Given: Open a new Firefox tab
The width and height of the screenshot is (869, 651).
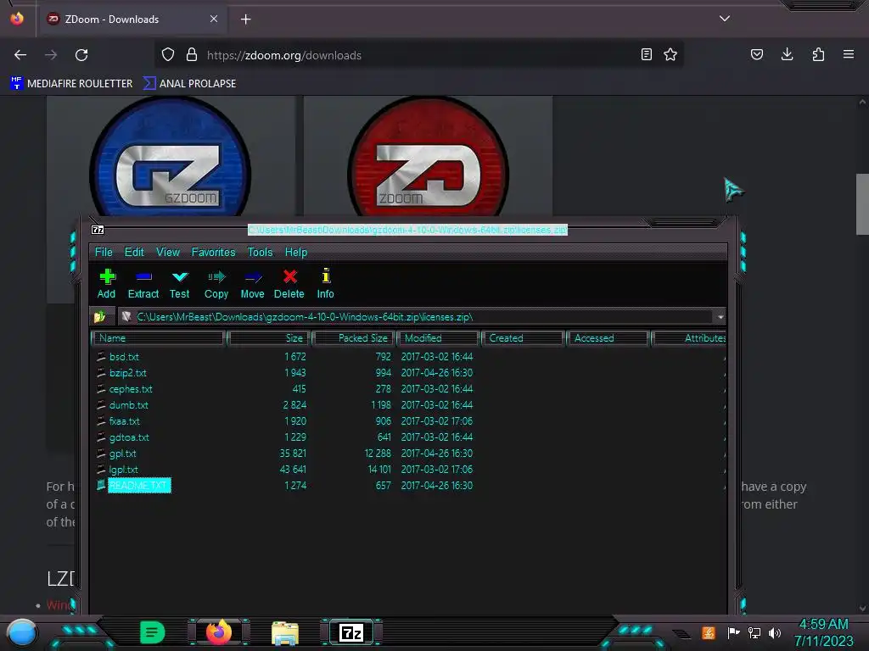Looking at the screenshot, I should tap(245, 19).
